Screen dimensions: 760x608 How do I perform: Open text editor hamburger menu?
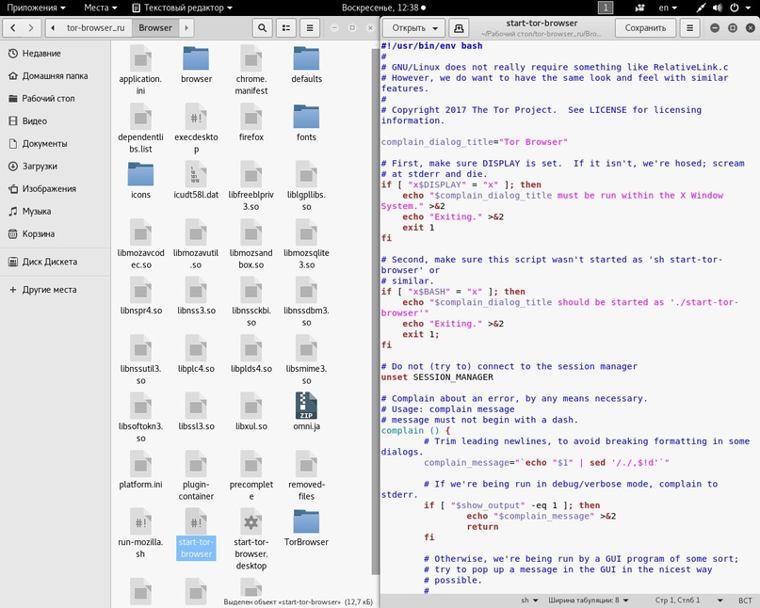click(x=689, y=28)
